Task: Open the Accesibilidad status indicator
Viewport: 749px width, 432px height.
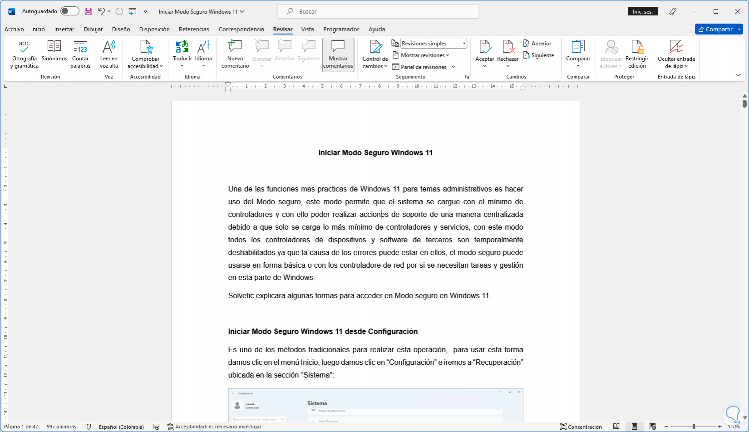Action: click(x=214, y=427)
